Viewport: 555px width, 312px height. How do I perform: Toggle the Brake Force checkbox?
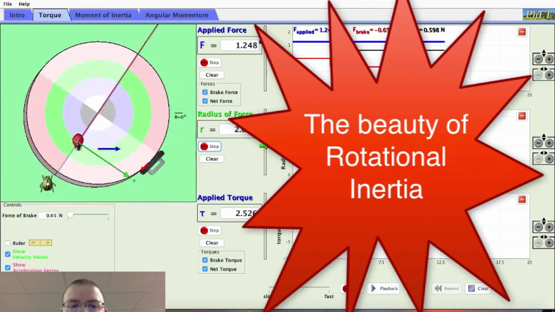point(205,92)
